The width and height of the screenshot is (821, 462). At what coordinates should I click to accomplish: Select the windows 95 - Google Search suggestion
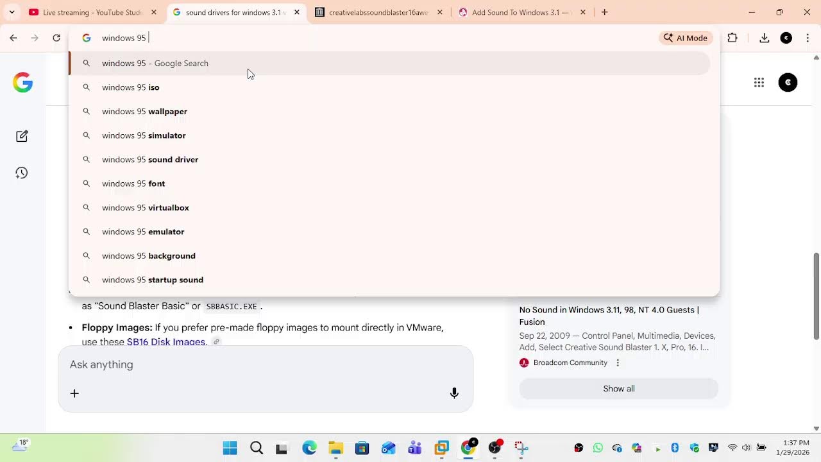coord(389,63)
